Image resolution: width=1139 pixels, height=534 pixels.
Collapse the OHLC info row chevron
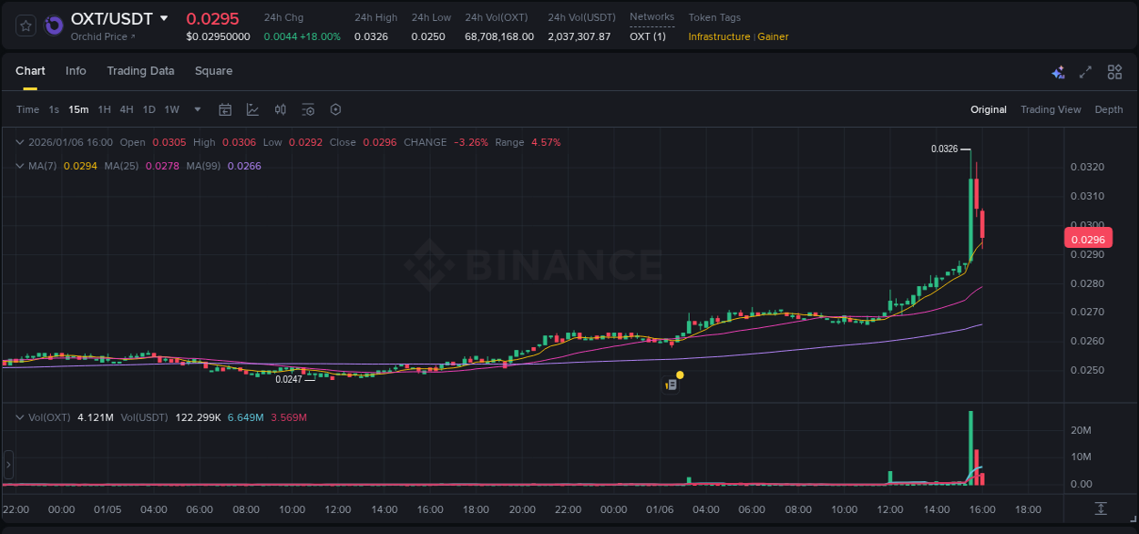(x=19, y=142)
